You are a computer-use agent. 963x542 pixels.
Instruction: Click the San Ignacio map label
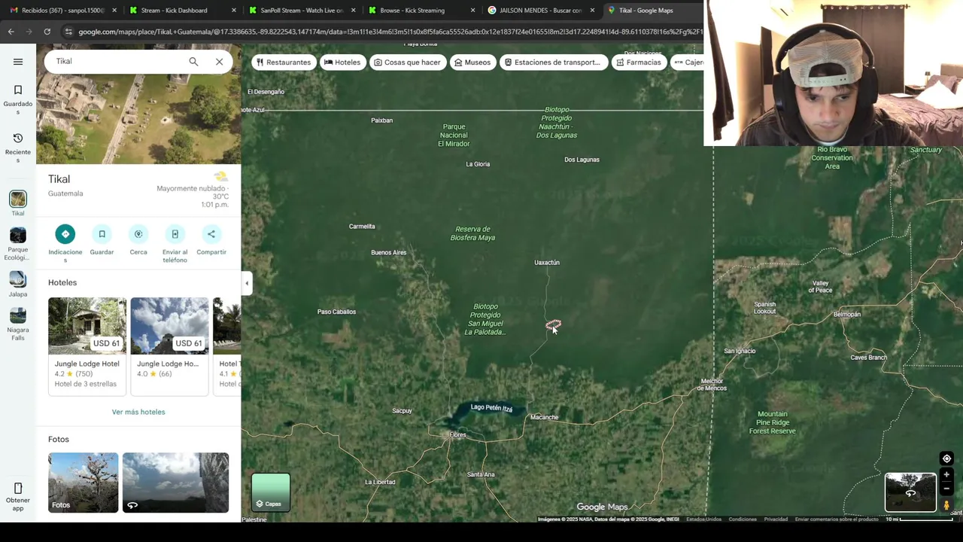click(740, 351)
